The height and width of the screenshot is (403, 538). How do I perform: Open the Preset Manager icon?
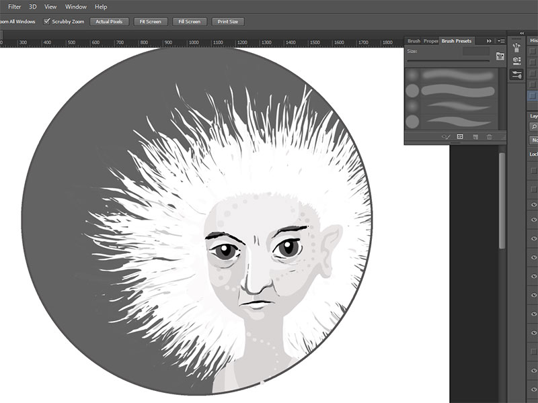point(460,136)
